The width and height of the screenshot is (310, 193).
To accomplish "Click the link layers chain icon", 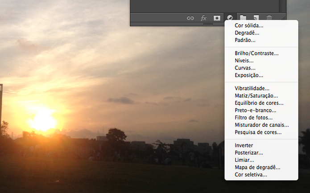I will [x=190, y=18].
